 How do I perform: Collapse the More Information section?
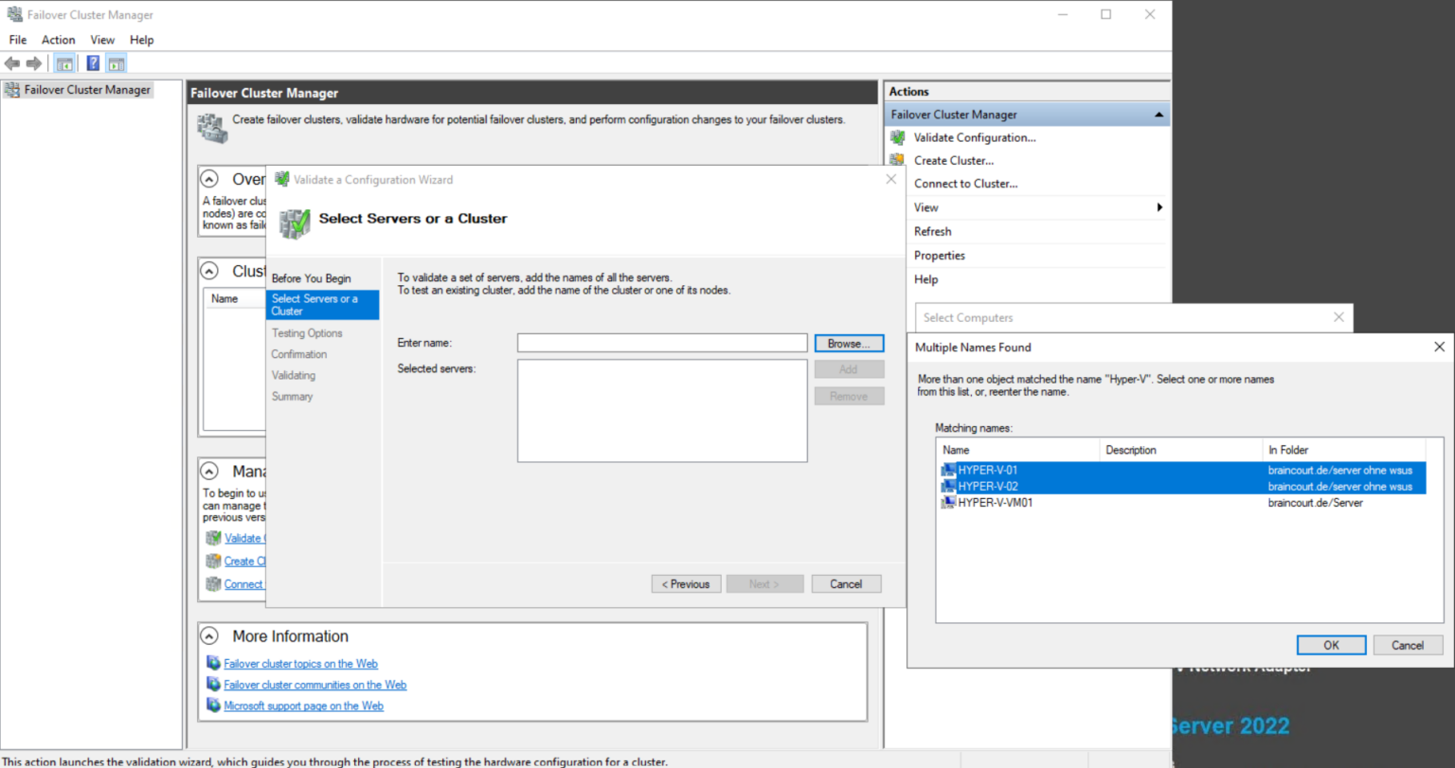pyautogui.click(x=209, y=635)
